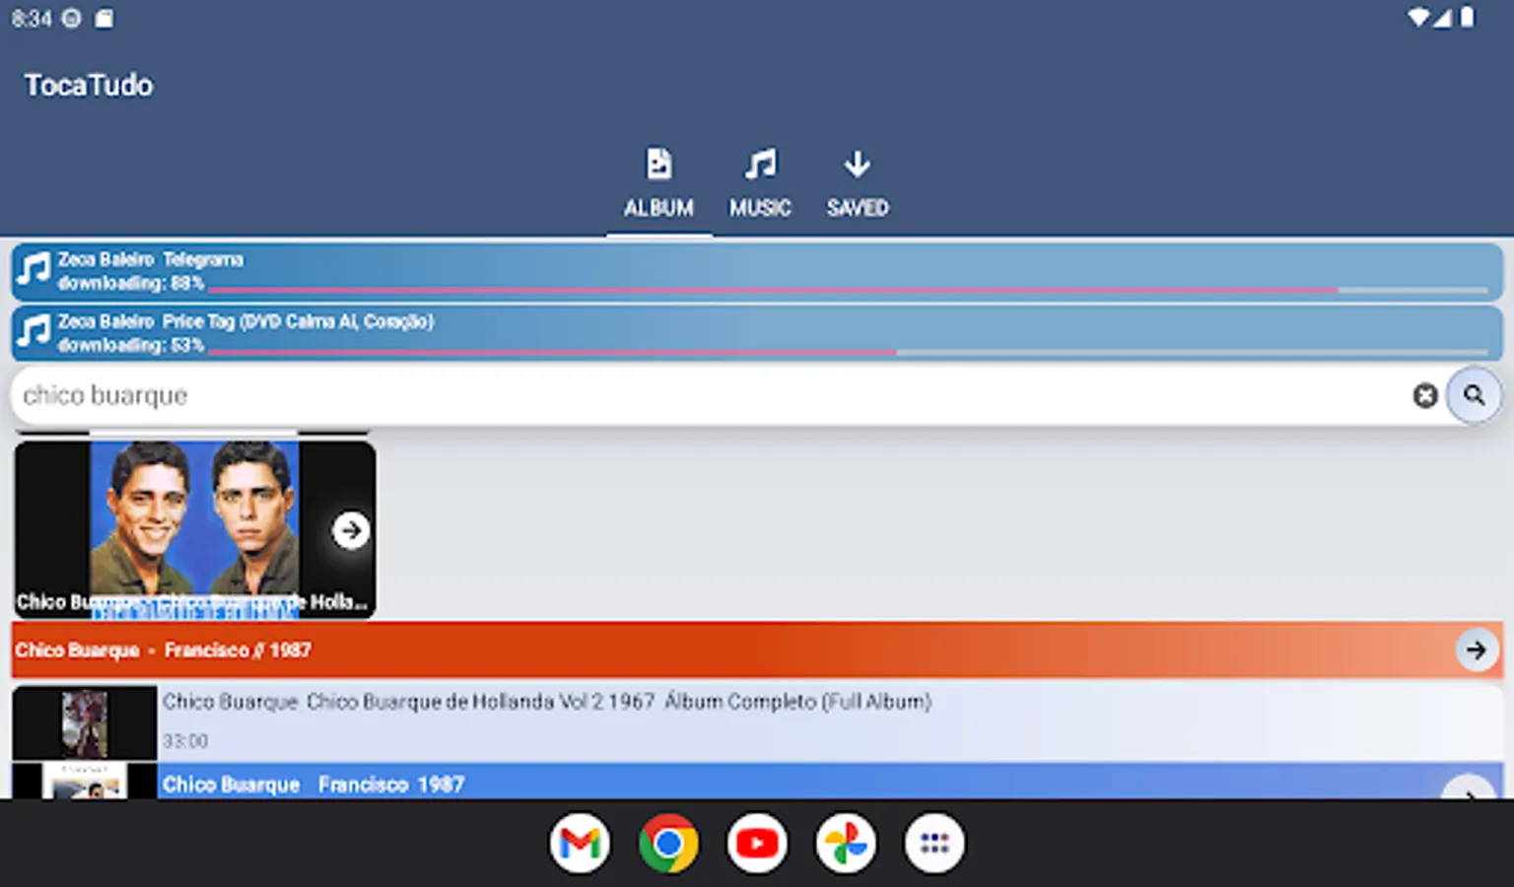This screenshot has width=1514, height=887.
Task: Switch to the ALBUM tab
Action: point(658,183)
